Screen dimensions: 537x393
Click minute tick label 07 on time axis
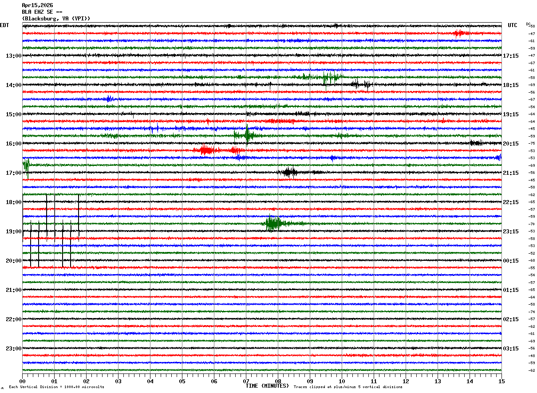point(246,381)
